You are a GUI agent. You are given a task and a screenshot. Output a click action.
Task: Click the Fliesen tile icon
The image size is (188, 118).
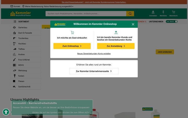(14, 81)
